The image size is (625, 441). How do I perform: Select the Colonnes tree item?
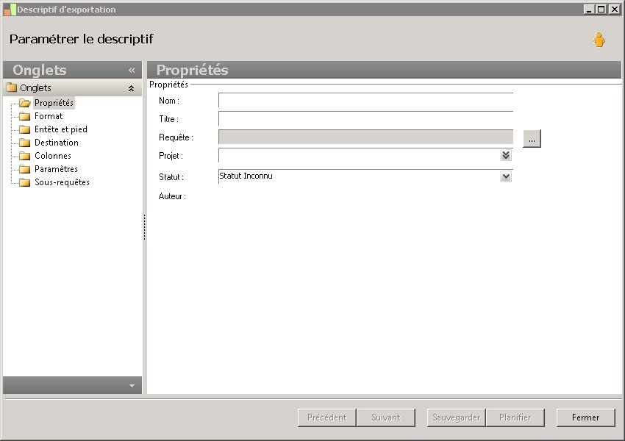(x=53, y=155)
